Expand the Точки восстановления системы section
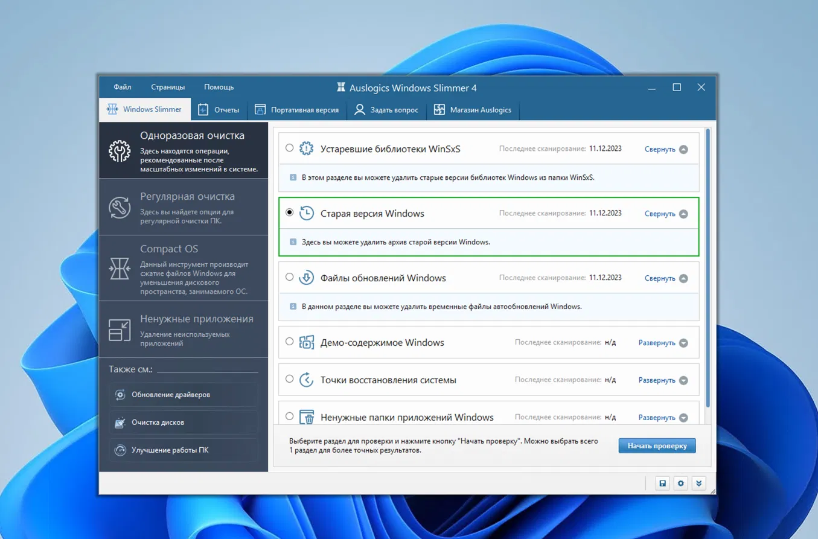This screenshot has width=818, height=539. point(663,380)
